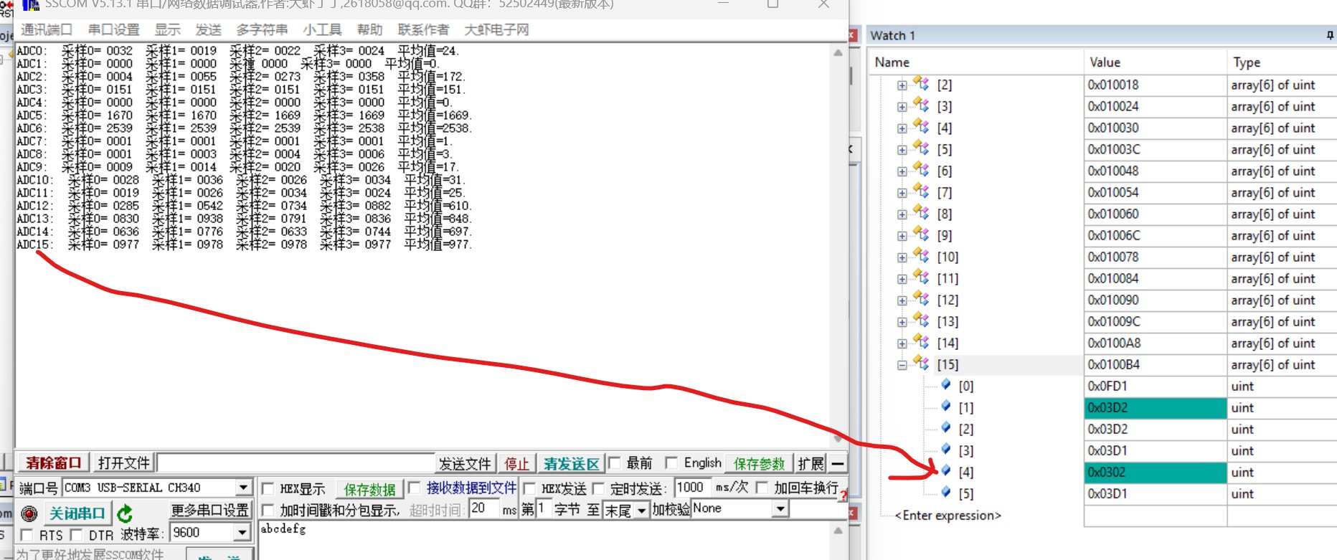This screenshot has height=560, width=1337.
Task: Expand the [13] array node in Watch
Action: [902, 322]
